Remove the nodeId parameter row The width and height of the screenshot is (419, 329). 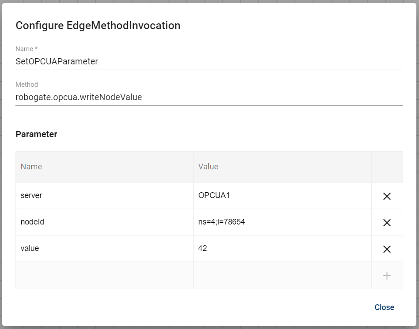coord(387,223)
